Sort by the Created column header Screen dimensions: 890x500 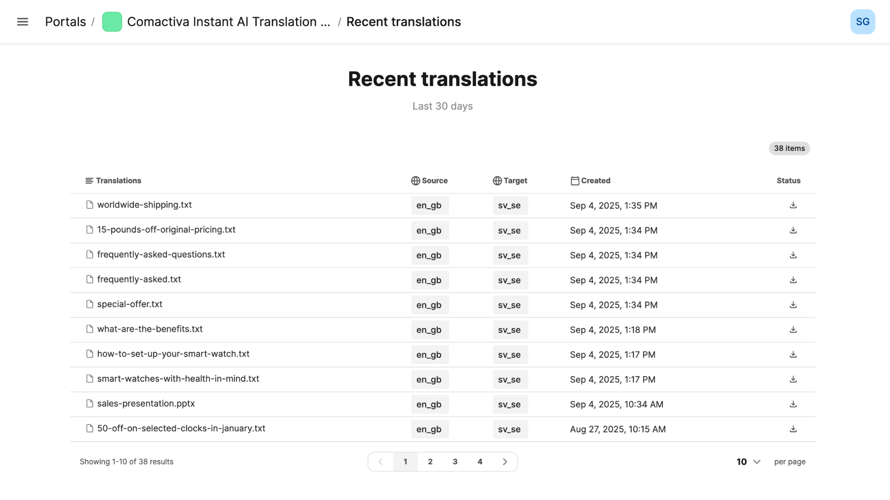pos(591,181)
